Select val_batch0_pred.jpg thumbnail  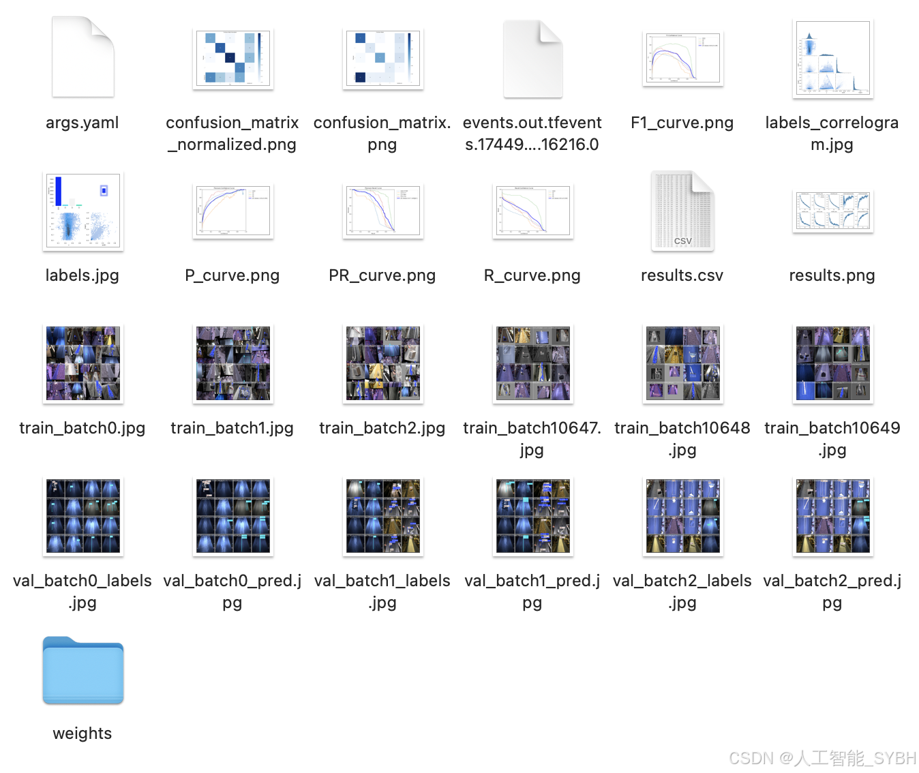coord(233,516)
